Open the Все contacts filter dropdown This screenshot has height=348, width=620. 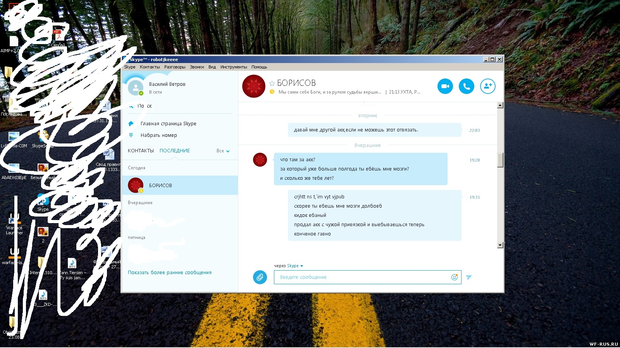(223, 151)
